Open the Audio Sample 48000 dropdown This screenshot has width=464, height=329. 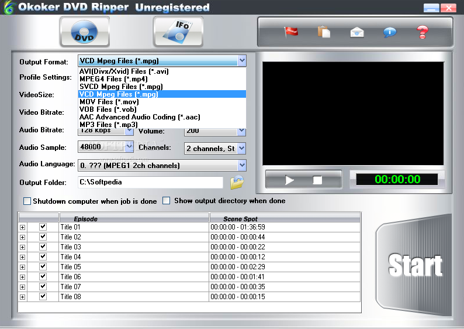(x=129, y=147)
